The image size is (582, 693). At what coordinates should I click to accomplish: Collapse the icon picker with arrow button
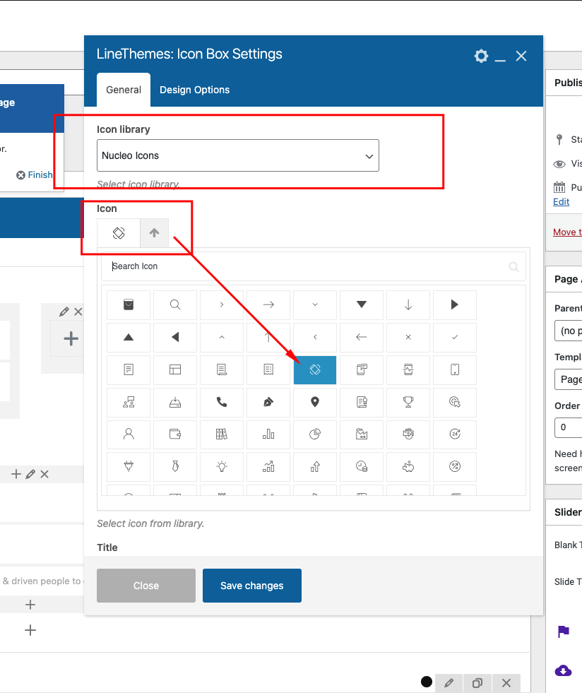[154, 233]
